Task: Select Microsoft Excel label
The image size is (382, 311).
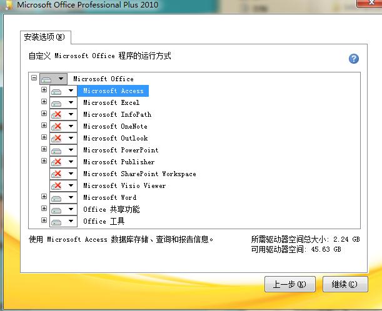Action: 111,102
